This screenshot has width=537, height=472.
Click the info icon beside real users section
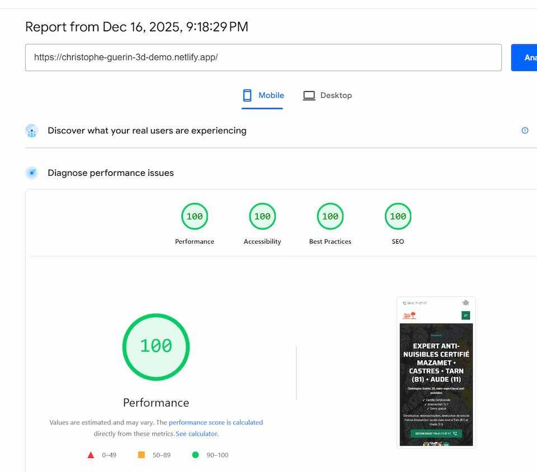[525, 130]
